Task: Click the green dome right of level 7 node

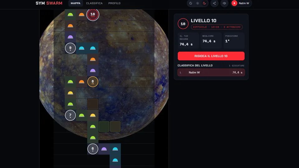Action: (x=82, y=115)
